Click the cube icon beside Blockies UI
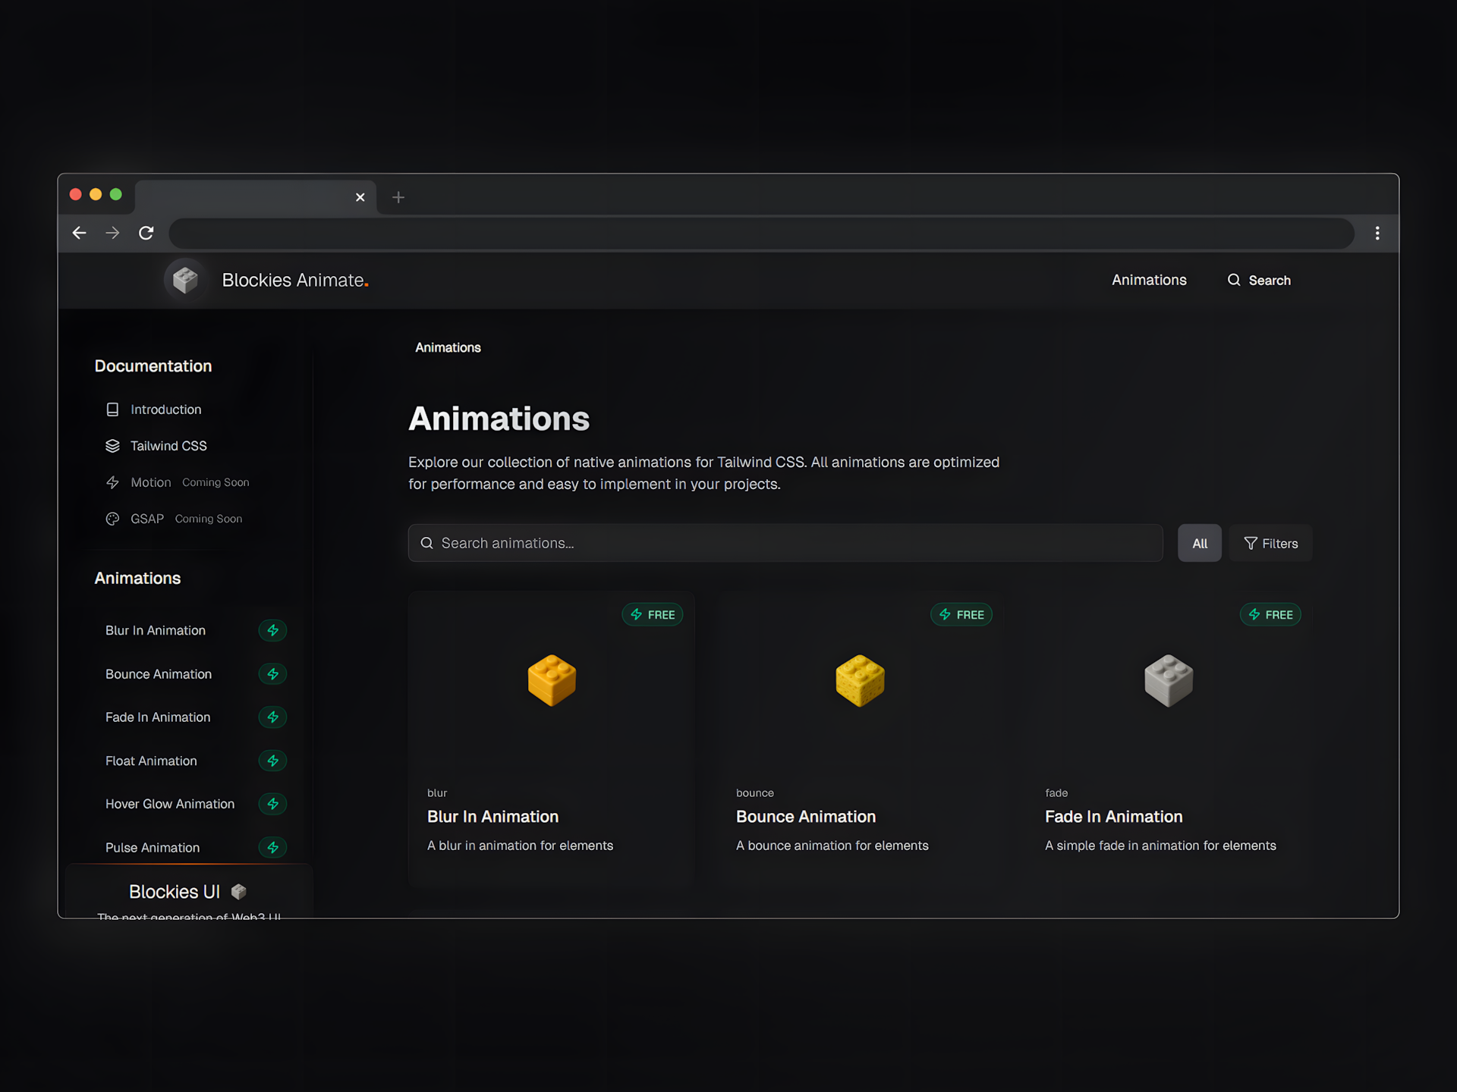 coord(239,892)
